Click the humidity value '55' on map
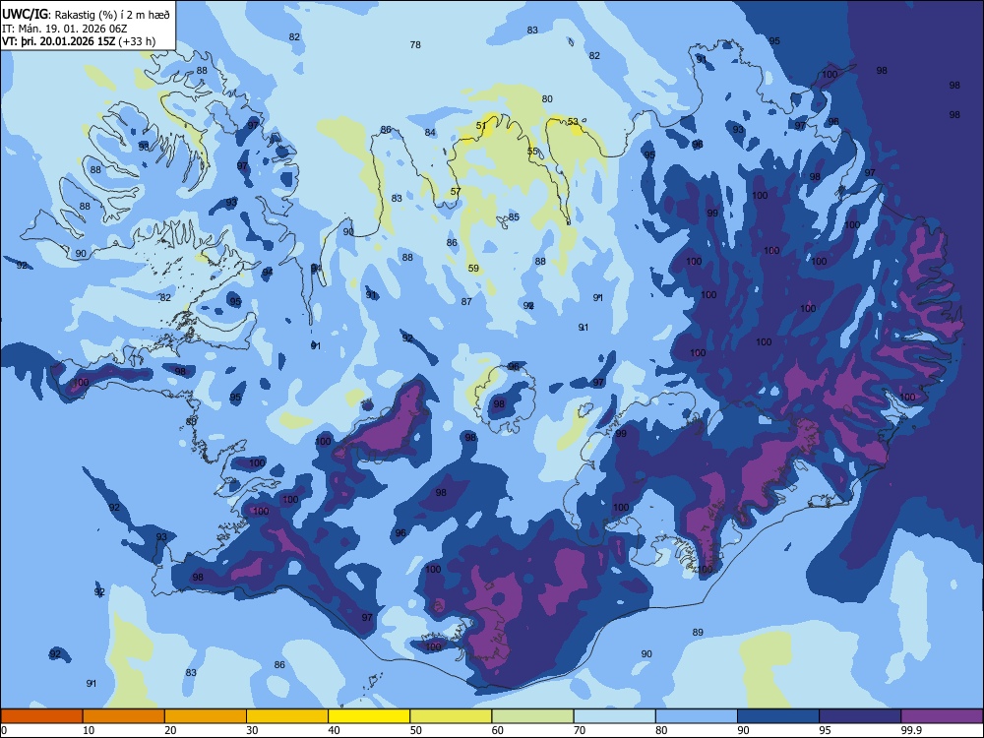The width and height of the screenshot is (984, 738). (532, 152)
